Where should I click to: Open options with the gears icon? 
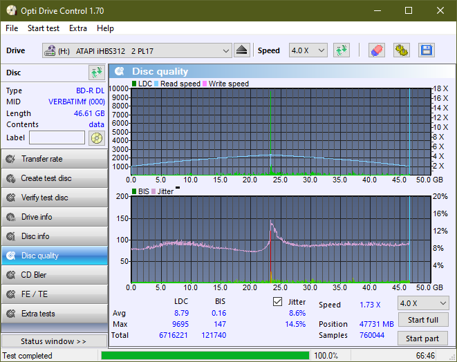(402, 50)
